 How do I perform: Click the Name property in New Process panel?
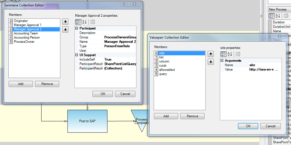pos(281,31)
